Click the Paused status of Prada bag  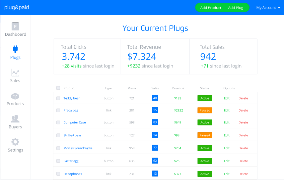point(205,110)
